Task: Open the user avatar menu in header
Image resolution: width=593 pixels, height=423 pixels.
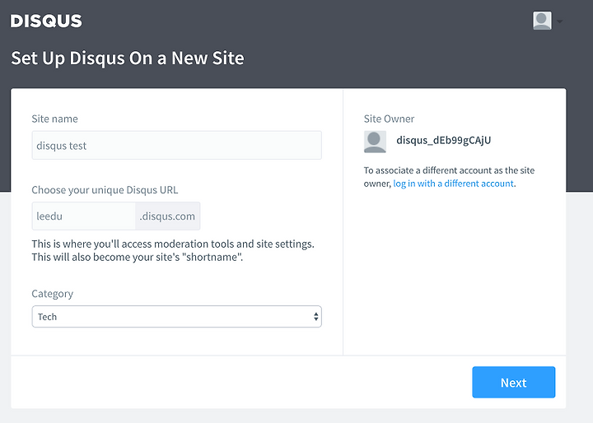Action: tap(542, 21)
